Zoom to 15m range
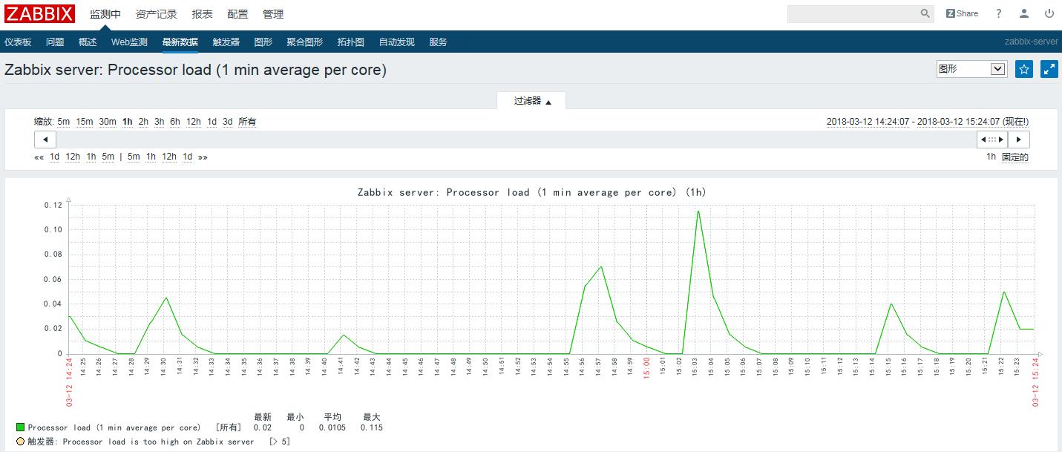Screen dimensions: 1062x452 [x=85, y=122]
